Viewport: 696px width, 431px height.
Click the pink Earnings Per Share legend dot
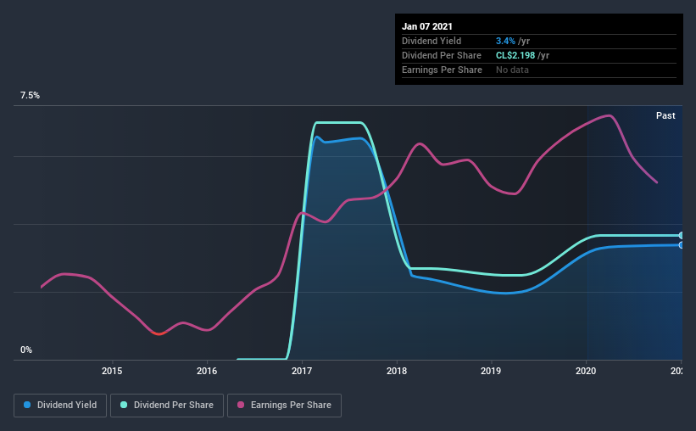(241, 405)
